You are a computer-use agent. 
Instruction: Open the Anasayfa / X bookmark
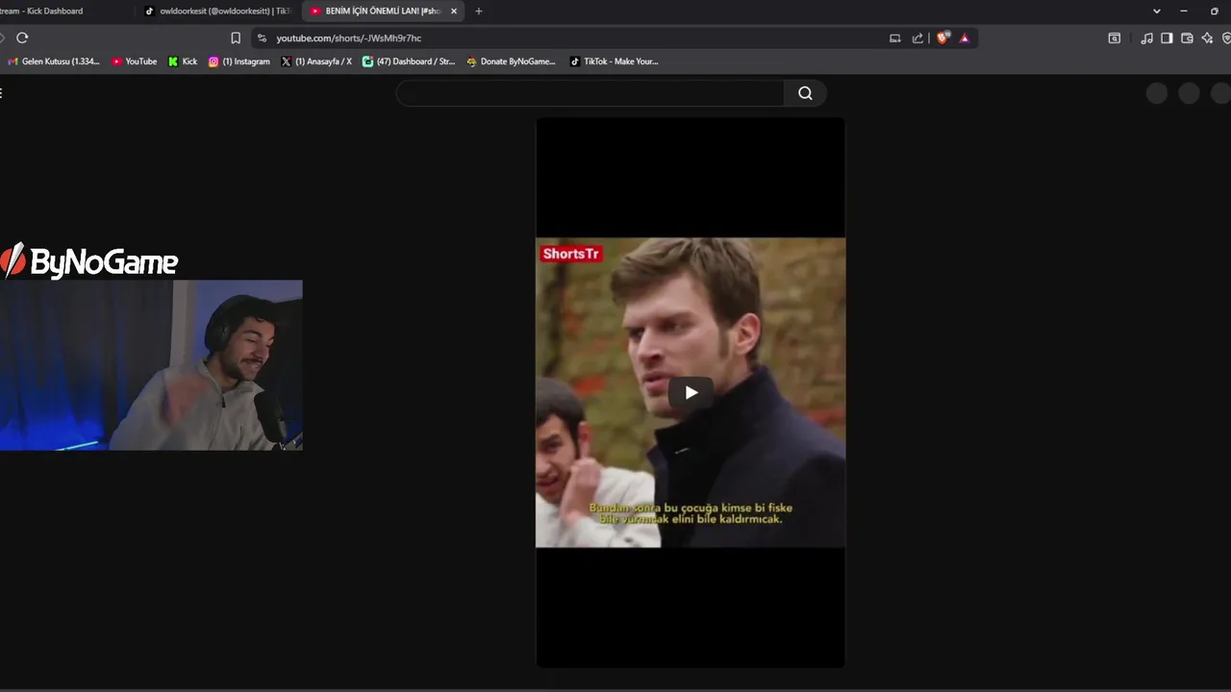pyautogui.click(x=316, y=62)
